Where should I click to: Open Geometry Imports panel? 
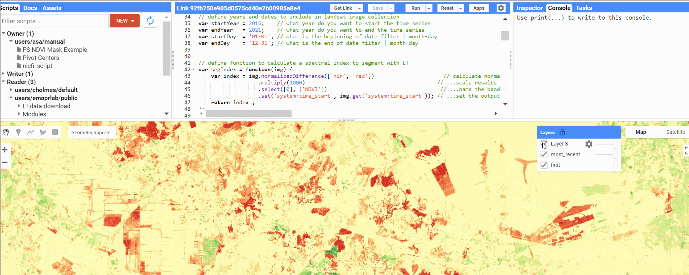(x=91, y=133)
